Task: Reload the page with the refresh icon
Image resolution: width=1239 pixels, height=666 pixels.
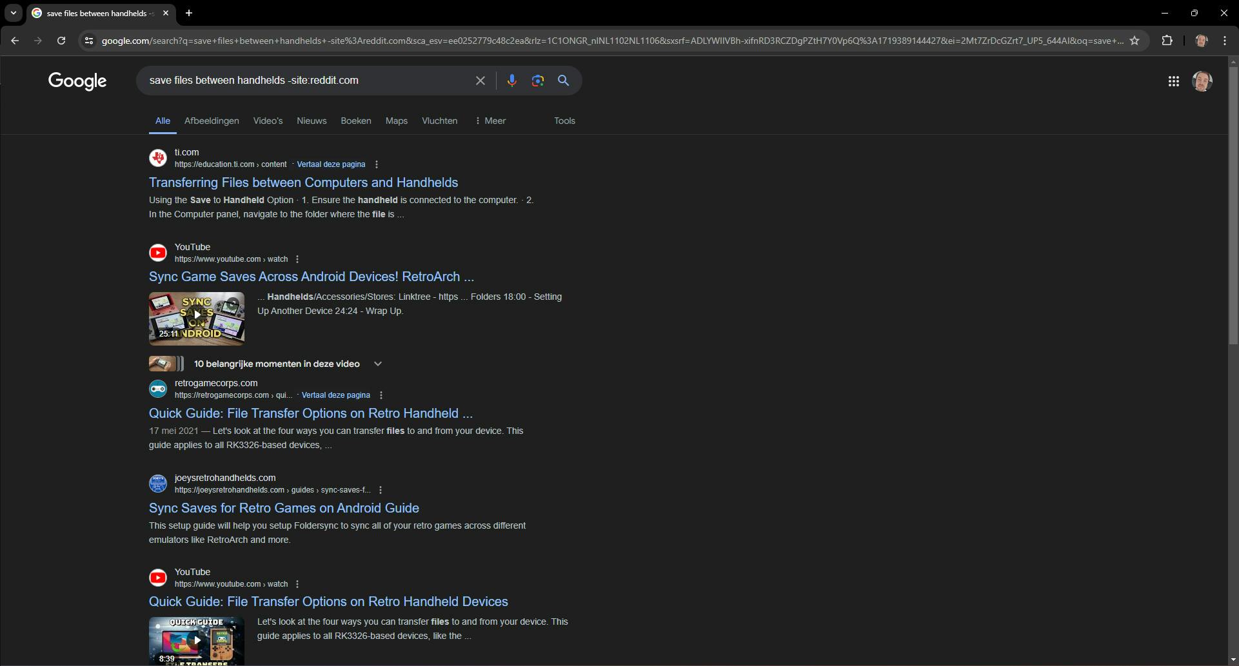Action: pyautogui.click(x=61, y=41)
